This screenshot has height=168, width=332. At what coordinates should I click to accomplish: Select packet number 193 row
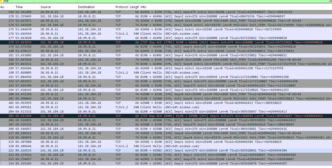click(x=166, y=86)
